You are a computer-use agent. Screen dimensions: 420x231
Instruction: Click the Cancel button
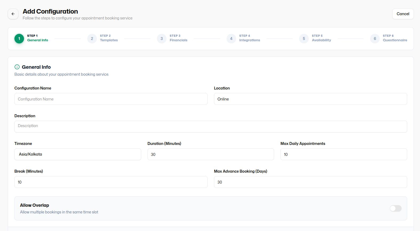(403, 14)
